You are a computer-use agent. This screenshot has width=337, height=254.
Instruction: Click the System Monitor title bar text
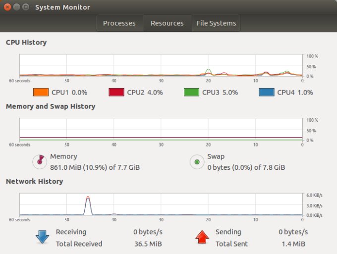pos(63,7)
